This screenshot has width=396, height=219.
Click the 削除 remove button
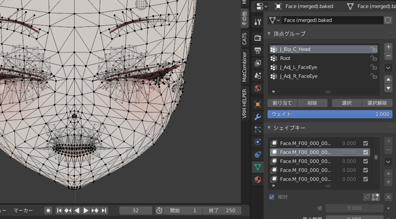pos(312,103)
